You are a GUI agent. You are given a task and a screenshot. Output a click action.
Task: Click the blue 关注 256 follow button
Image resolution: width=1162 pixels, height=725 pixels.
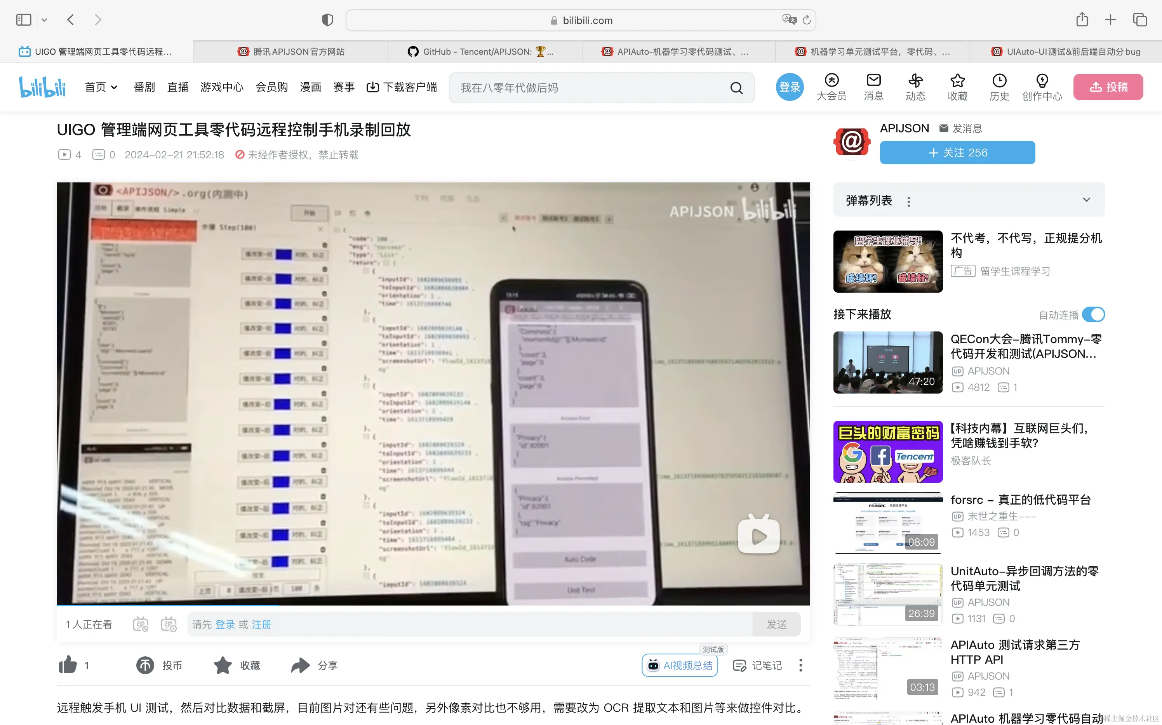click(957, 153)
